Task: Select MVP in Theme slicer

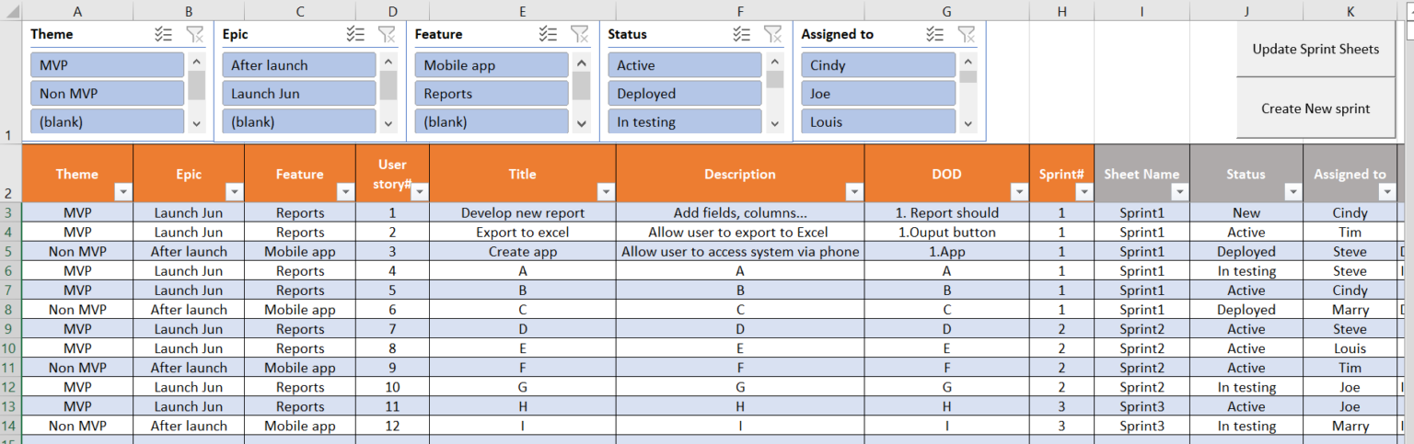Action: (x=107, y=65)
